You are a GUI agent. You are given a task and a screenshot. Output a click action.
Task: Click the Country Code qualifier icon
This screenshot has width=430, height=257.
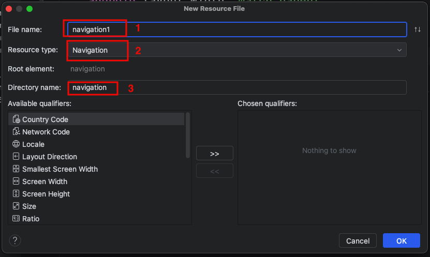(x=16, y=119)
